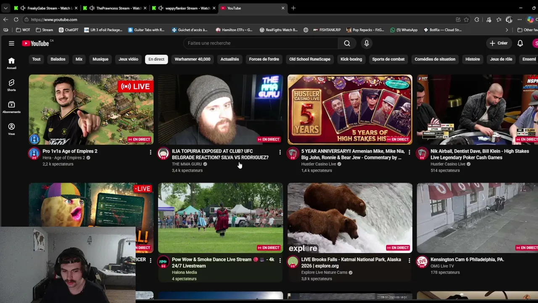The height and width of the screenshot is (303, 538).
Task: Open the tab search dropdown arrow
Action: tap(5, 8)
